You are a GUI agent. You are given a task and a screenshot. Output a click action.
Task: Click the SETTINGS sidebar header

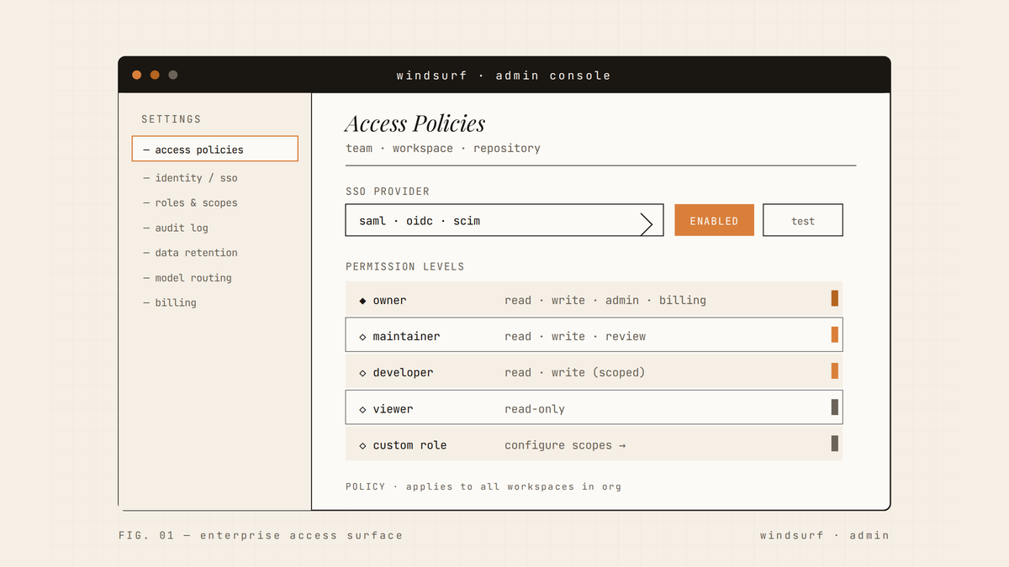tap(171, 119)
